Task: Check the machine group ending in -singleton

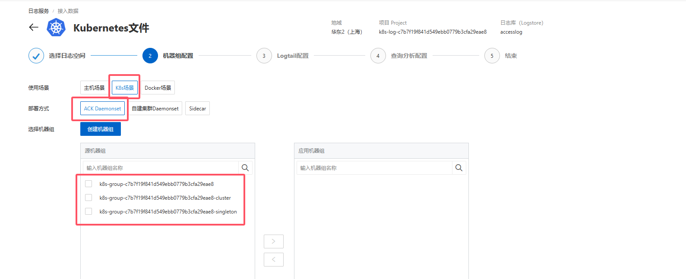Action: [89, 211]
